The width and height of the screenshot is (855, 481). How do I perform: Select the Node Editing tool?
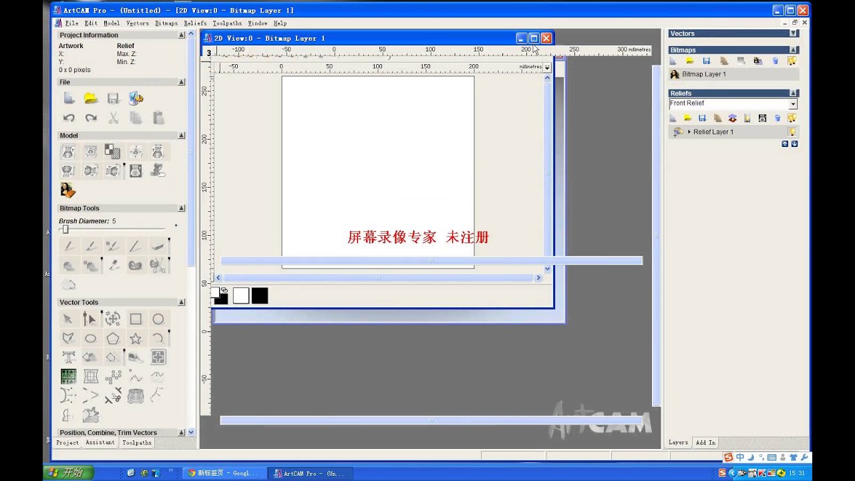coord(90,319)
